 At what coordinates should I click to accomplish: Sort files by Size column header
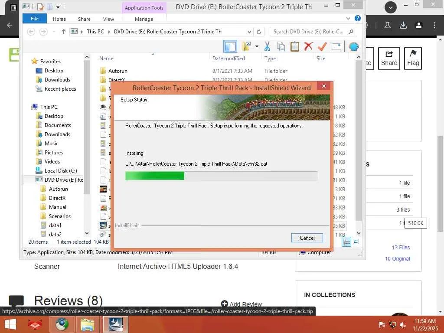point(321,59)
